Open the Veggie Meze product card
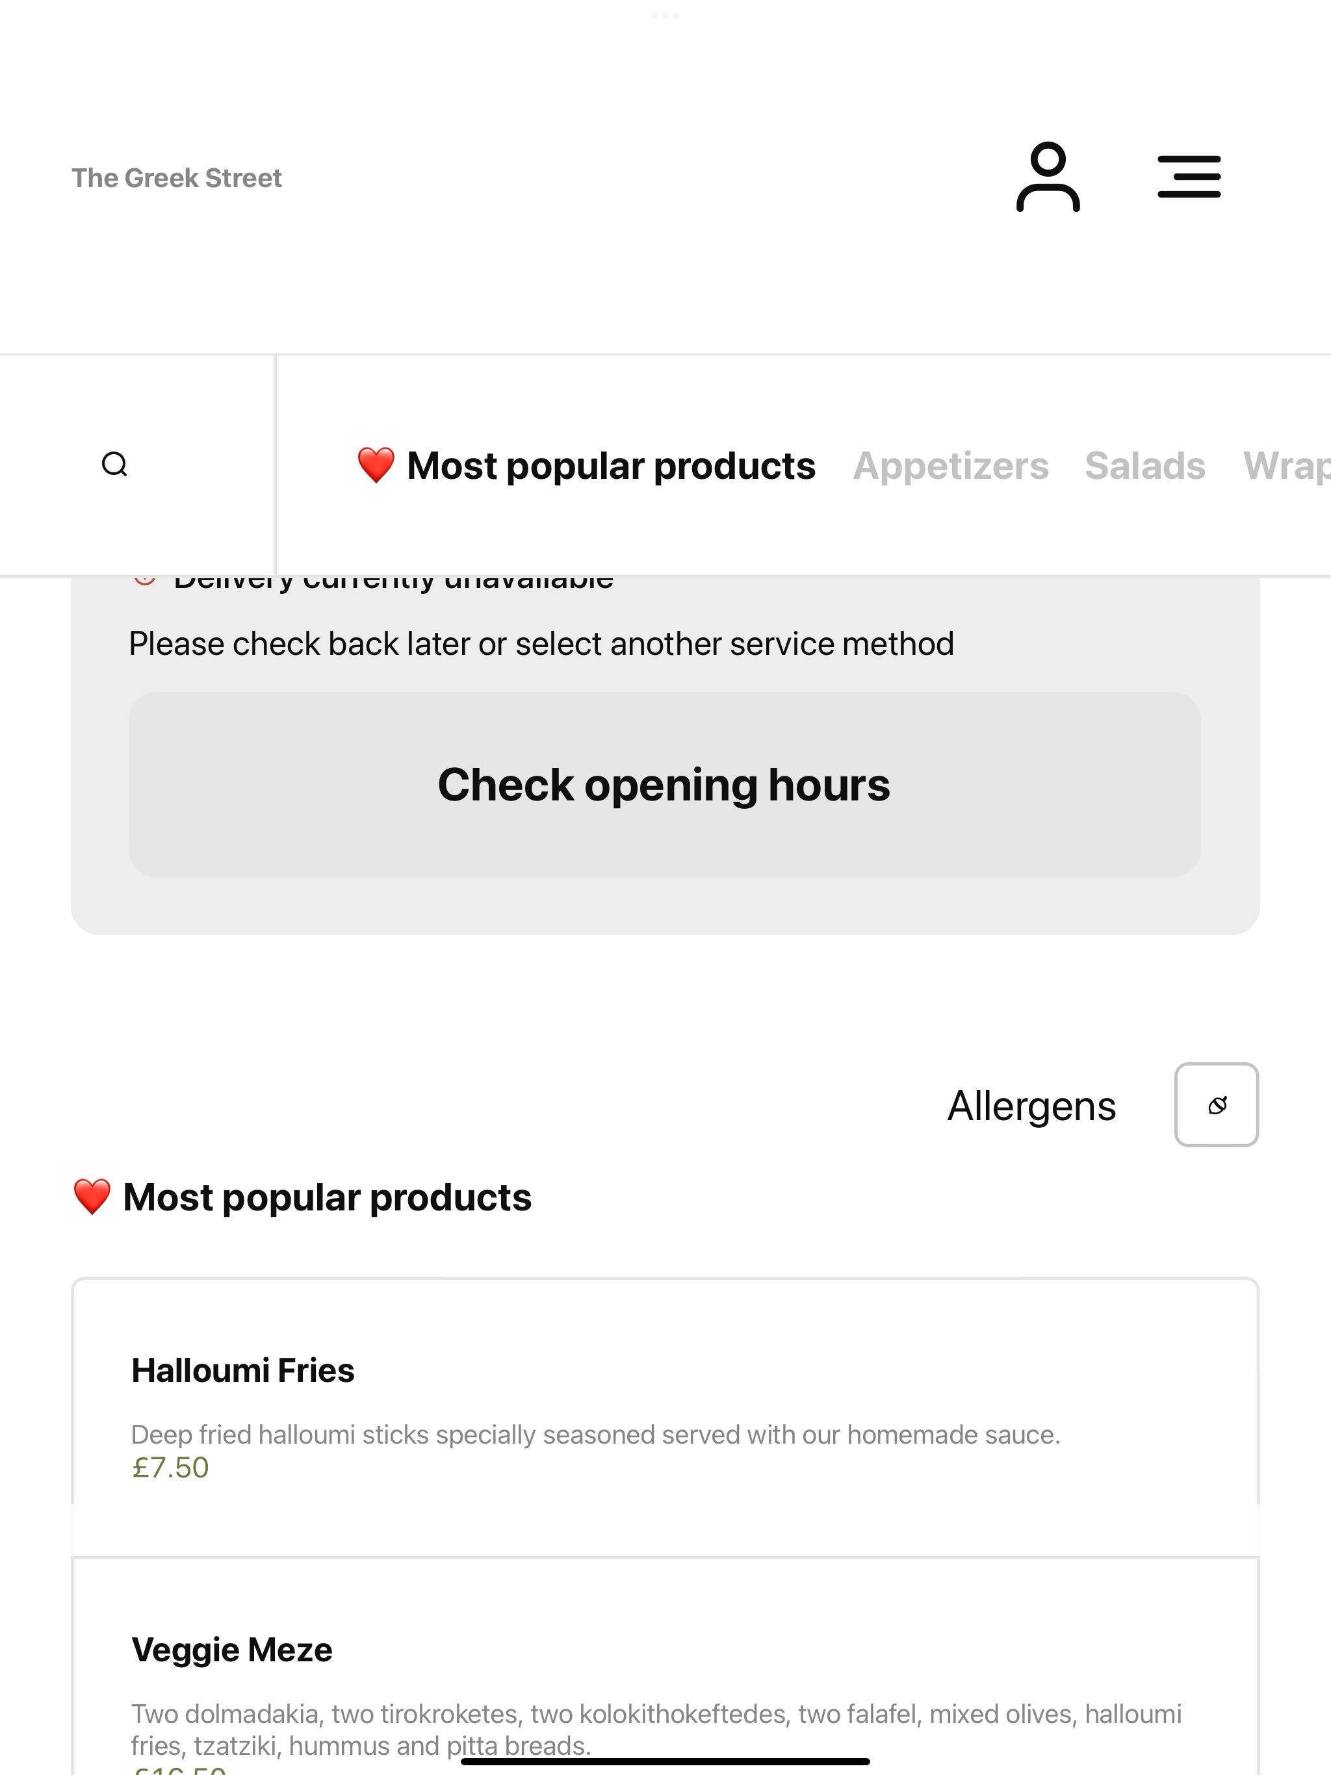 (665, 1666)
